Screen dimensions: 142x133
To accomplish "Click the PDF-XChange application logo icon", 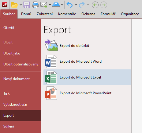I will tap(5, 5).
